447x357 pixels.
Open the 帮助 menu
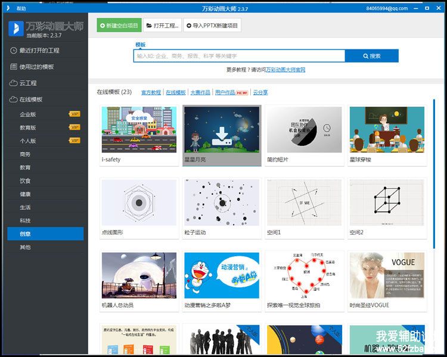pyautogui.click(x=21, y=9)
